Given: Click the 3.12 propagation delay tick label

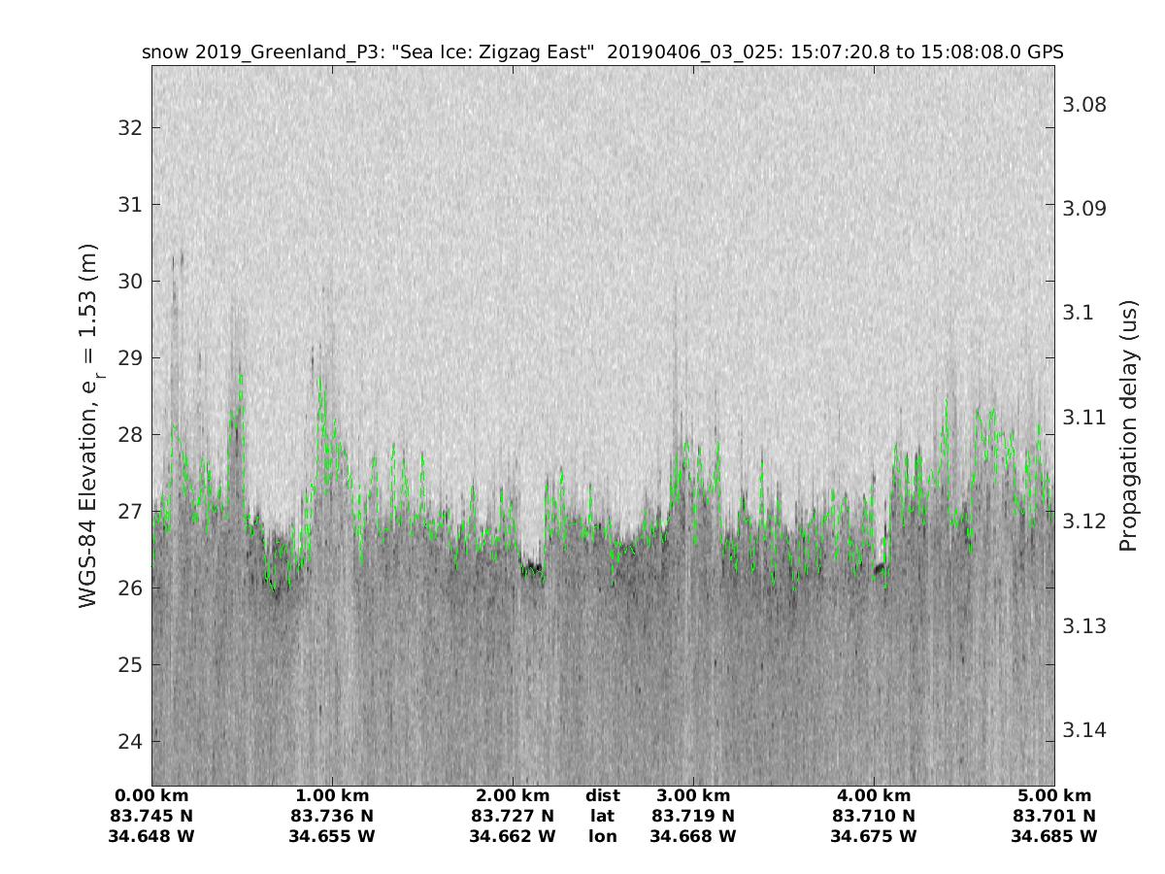Looking at the screenshot, I should [1087, 521].
